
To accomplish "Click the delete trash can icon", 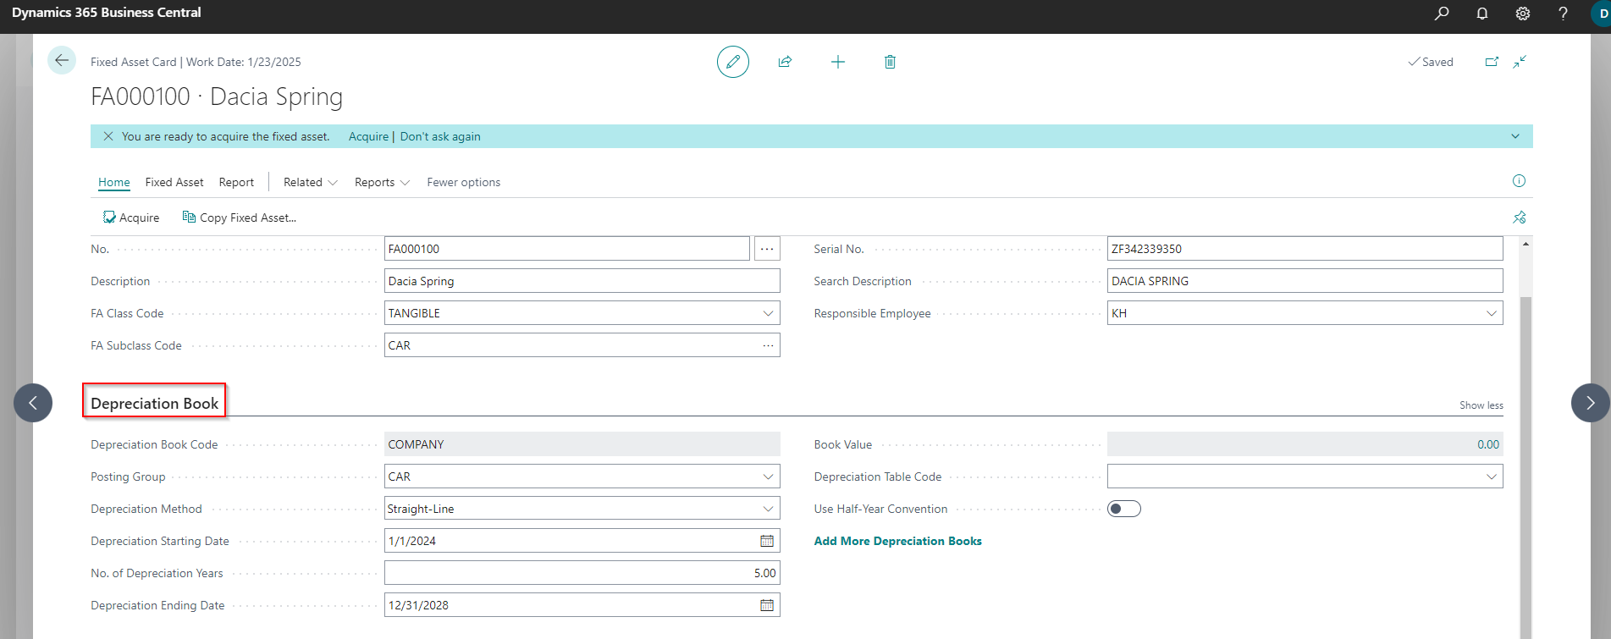I will 890,62.
